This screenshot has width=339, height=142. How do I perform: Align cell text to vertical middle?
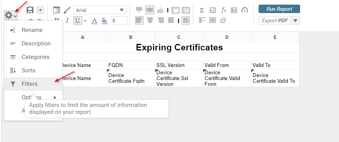pyautogui.click(x=150, y=10)
